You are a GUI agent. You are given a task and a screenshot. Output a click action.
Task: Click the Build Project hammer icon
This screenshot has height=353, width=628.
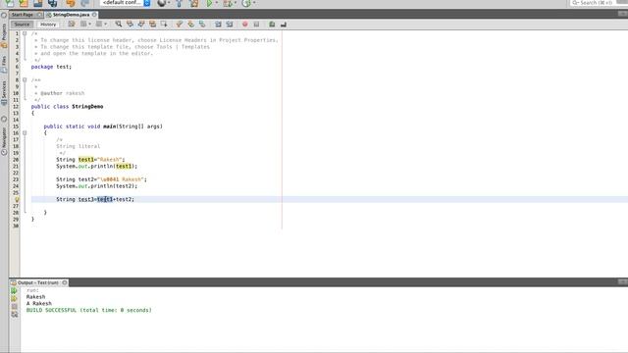[x=179, y=3]
